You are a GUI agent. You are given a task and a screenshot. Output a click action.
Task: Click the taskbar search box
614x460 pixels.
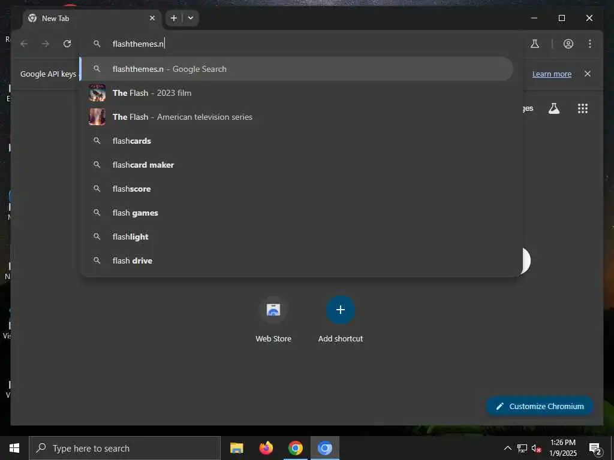(x=125, y=448)
